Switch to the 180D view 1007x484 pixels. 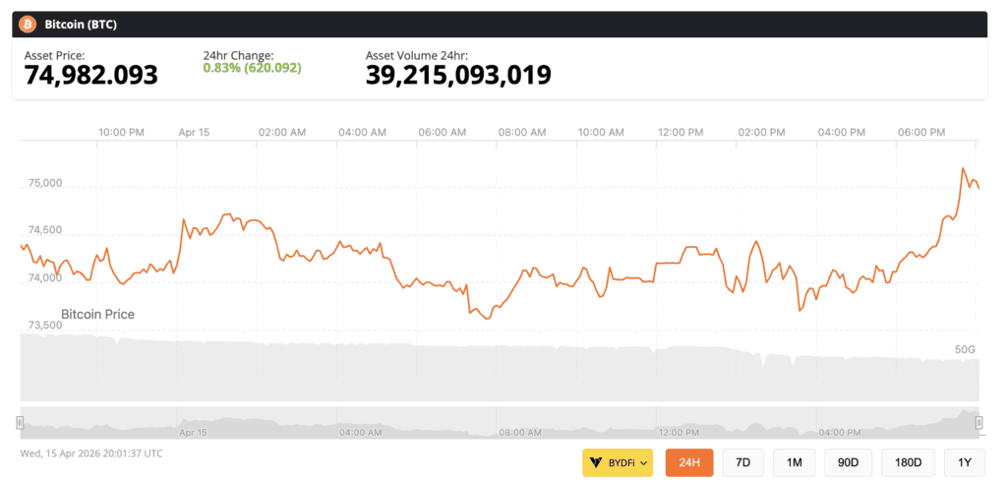pos(908,462)
